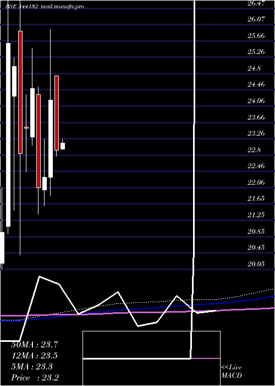Viewport: 275px width, 386px height.
Task: Click the 21.25 price axis label
Action: point(256,215)
